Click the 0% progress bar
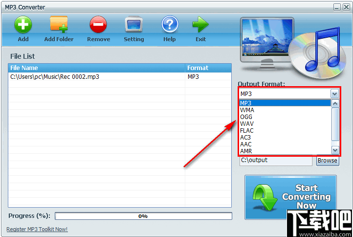This screenshot has height=237, width=353. coord(143,216)
